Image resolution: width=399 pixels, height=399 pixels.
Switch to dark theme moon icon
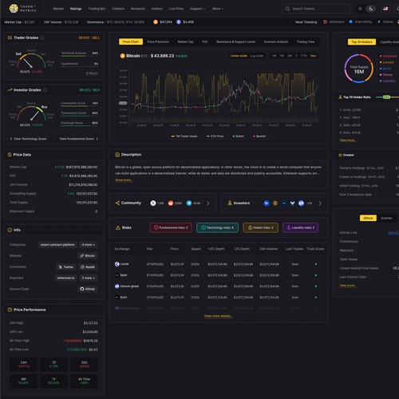pos(370,9)
